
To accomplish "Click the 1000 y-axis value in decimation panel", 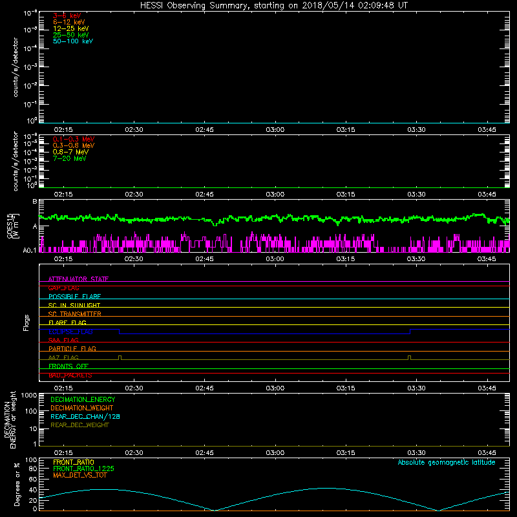I will 29,396.
